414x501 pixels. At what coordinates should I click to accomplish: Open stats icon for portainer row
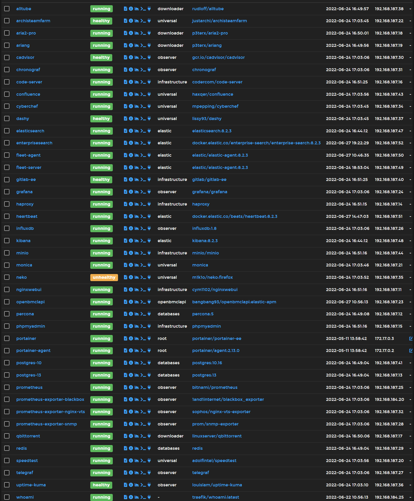[137, 338]
